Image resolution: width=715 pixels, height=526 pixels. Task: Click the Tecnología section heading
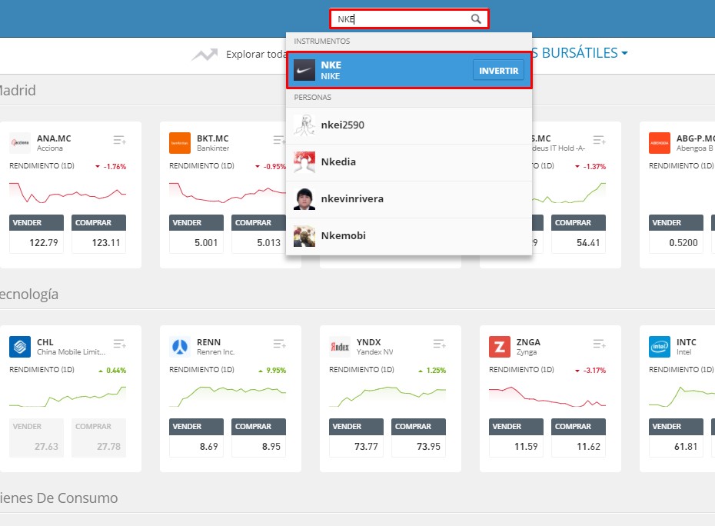coord(29,295)
